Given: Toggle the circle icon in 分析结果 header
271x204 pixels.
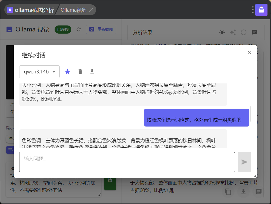Looking at the screenshot, I should [x=243, y=33].
